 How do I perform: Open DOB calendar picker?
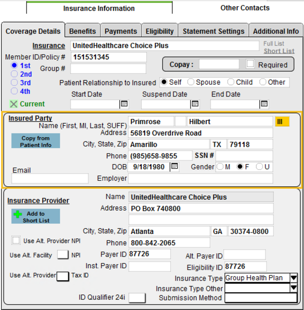tap(175, 166)
